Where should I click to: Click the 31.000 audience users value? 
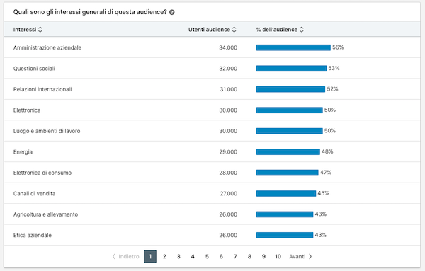coord(229,89)
